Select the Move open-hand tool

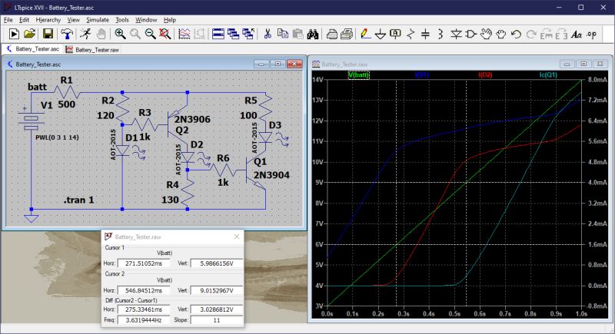pos(486,34)
